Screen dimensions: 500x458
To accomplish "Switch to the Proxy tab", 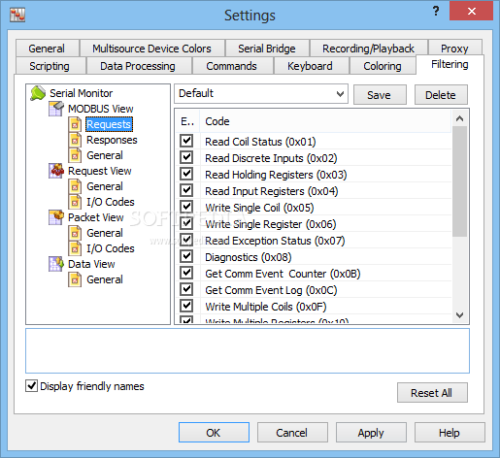I will [454, 49].
